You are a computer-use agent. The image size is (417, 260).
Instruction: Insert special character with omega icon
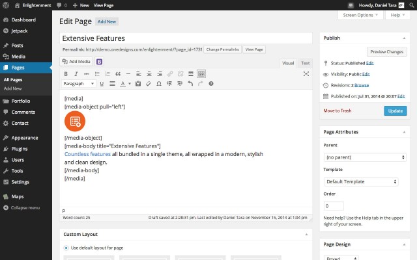[159, 83]
